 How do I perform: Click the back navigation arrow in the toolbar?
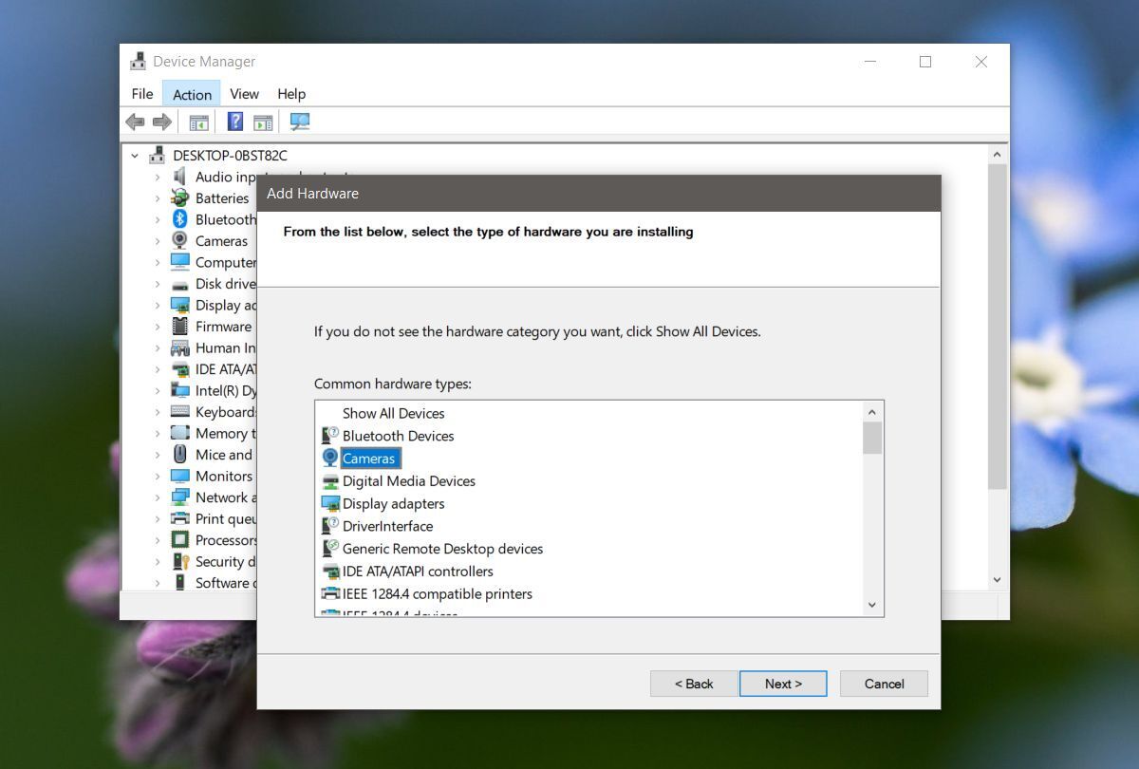coord(134,122)
